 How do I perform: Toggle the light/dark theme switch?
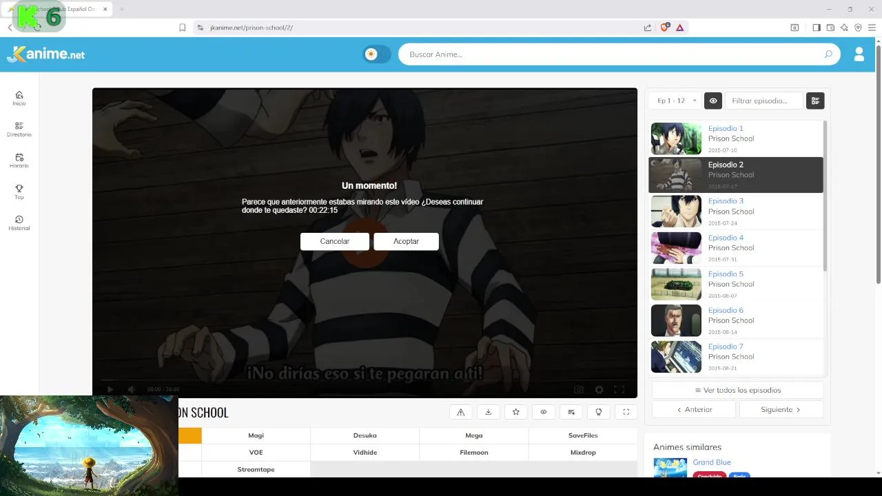(377, 54)
